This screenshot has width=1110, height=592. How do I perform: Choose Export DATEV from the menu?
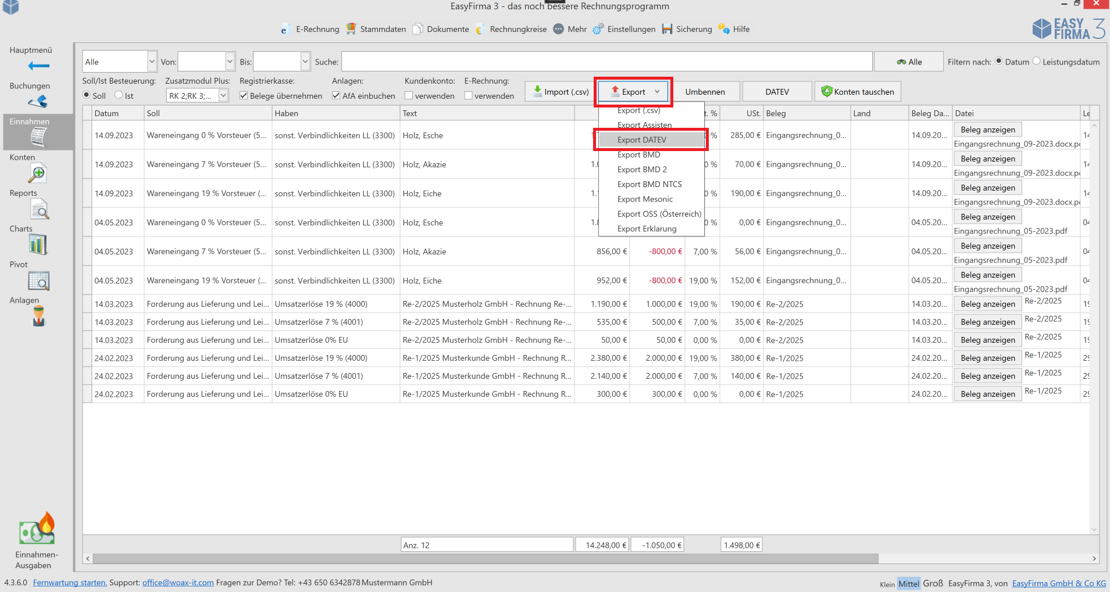642,140
